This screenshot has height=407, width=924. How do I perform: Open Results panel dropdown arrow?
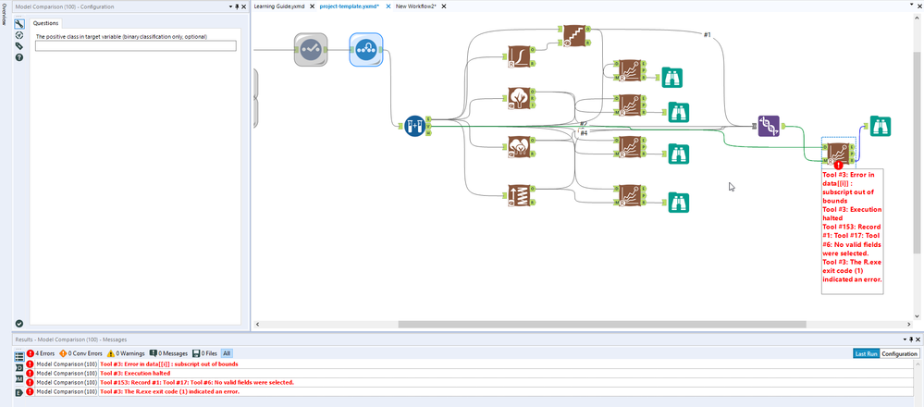click(904, 339)
